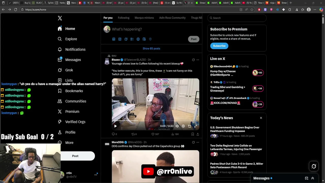
Task: Click the white sidebar Post button
Action: (x=75, y=156)
